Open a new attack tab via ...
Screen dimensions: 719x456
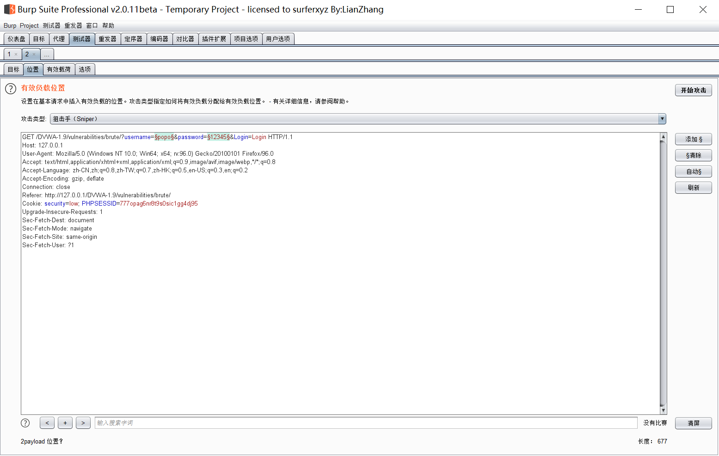point(47,55)
